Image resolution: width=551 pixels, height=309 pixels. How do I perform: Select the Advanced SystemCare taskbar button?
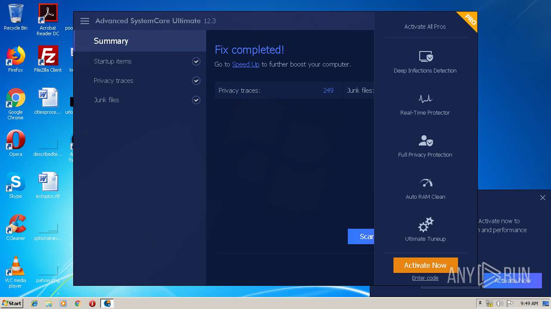107,303
